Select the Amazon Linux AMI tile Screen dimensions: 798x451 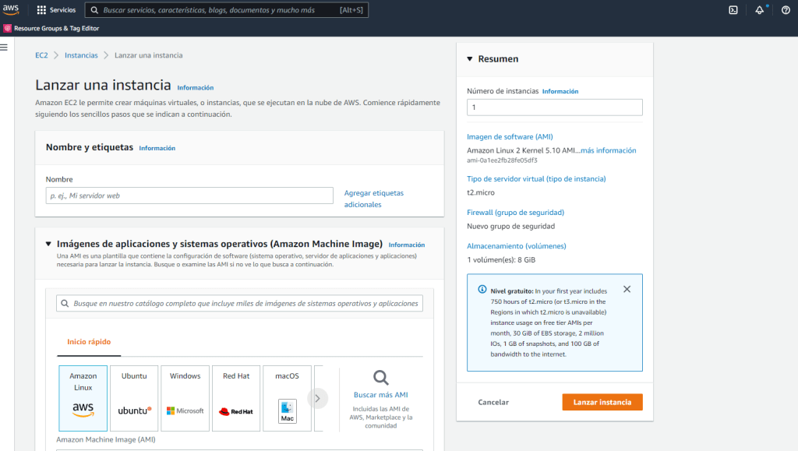pyautogui.click(x=83, y=398)
